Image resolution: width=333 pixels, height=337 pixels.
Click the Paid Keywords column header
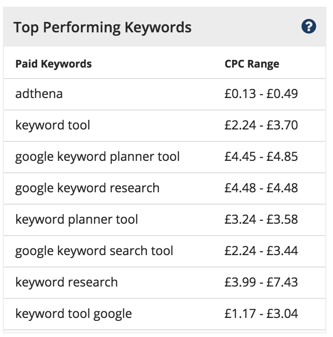(x=53, y=64)
